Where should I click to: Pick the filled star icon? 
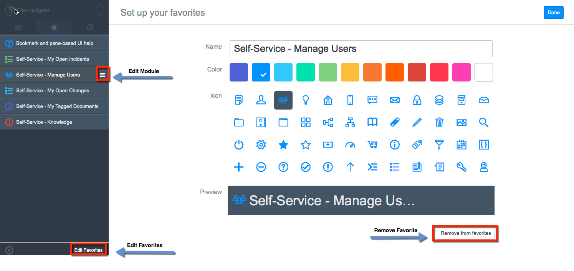(x=283, y=145)
